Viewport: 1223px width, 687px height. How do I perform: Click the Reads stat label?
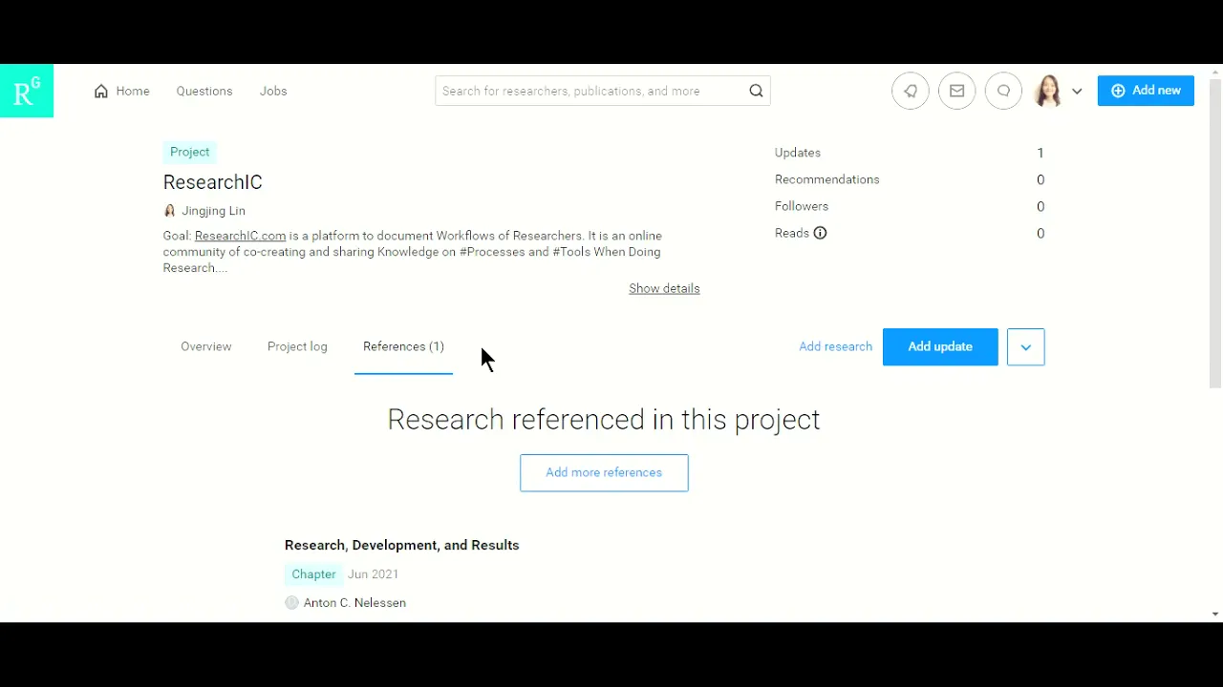pos(792,233)
